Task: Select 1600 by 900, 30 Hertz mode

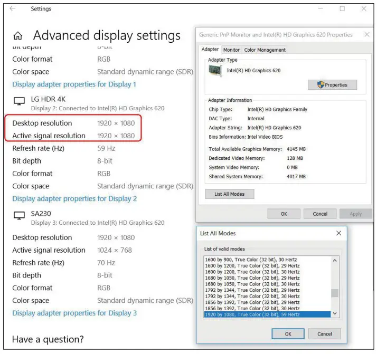Action: 267,260
